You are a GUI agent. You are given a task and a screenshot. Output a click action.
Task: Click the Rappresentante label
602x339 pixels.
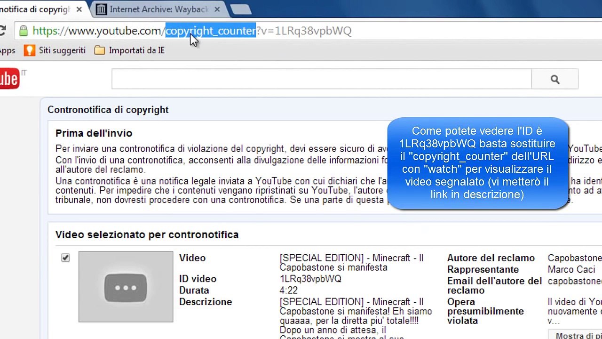pos(483,269)
